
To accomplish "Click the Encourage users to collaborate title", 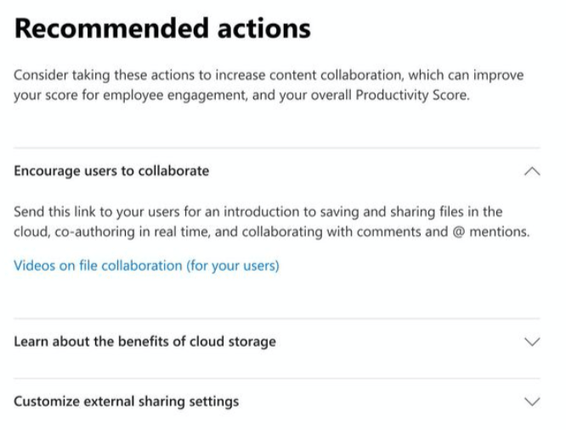I will [x=111, y=171].
